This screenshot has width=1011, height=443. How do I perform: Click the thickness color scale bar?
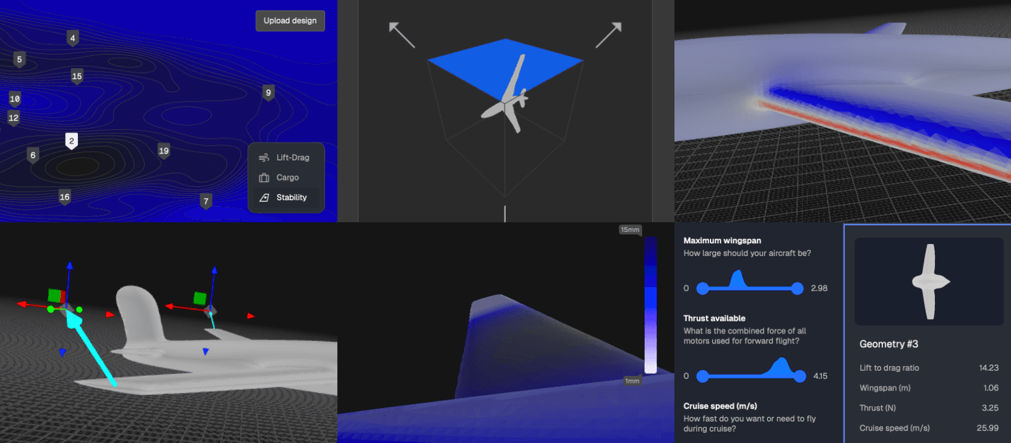point(650,305)
